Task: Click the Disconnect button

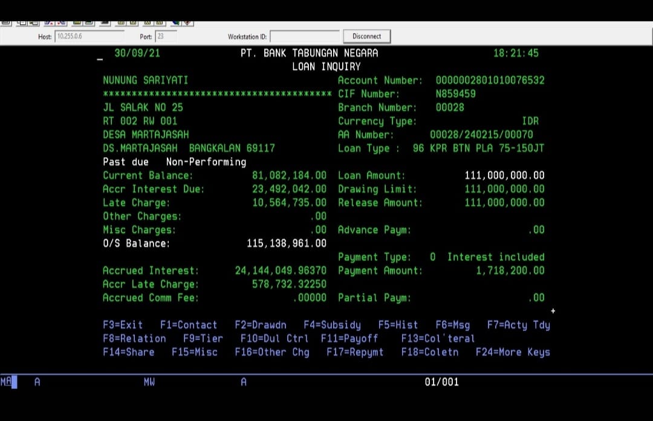Action: pos(367,36)
